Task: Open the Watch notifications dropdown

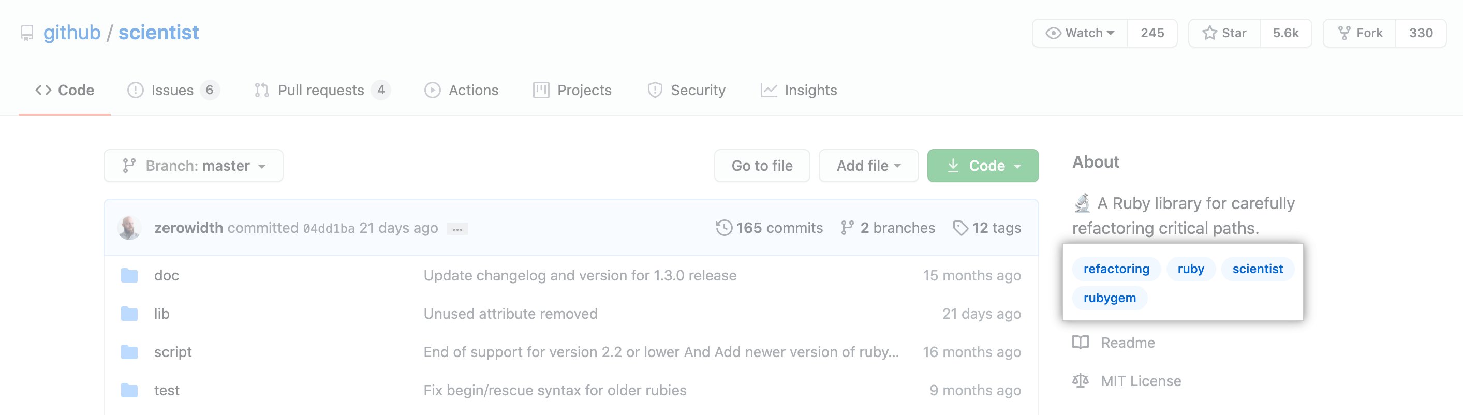Action: click(x=1080, y=33)
